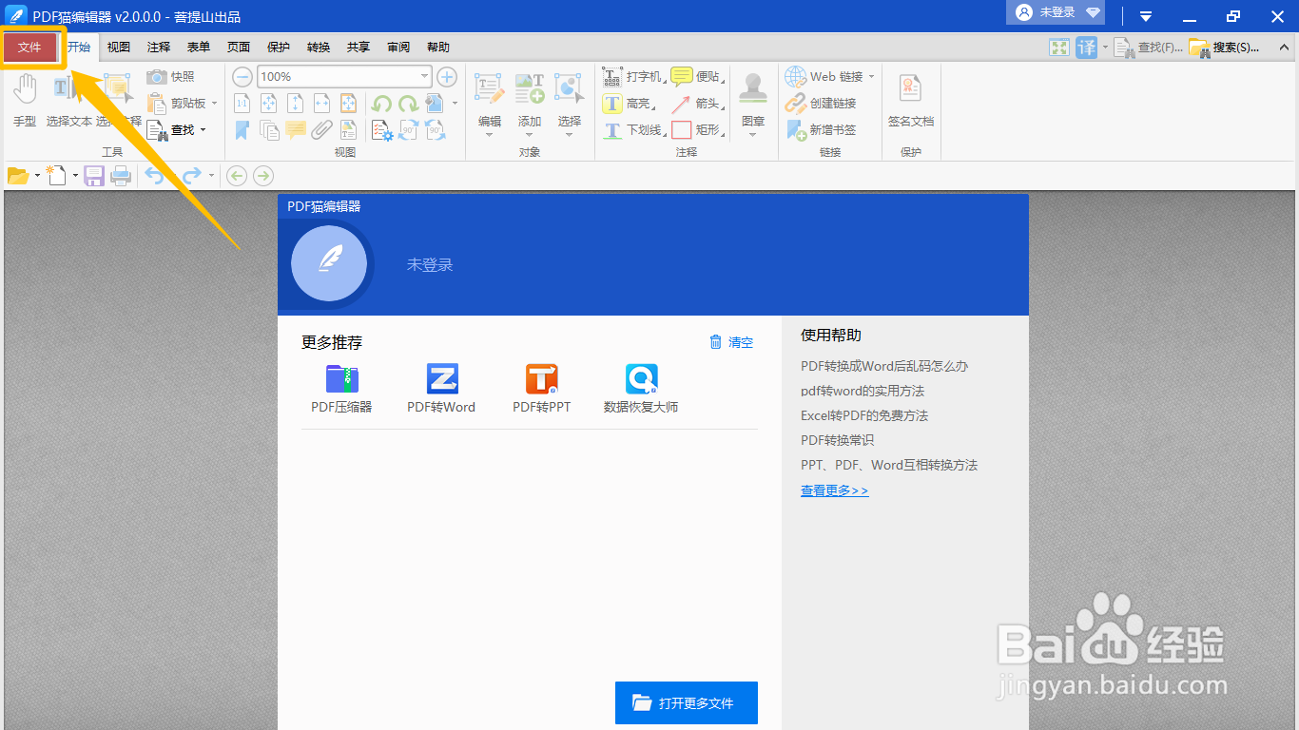The width and height of the screenshot is (1299, 730).
Task: Switch to the 视图 tab
Action: click(x=119, y=47)
